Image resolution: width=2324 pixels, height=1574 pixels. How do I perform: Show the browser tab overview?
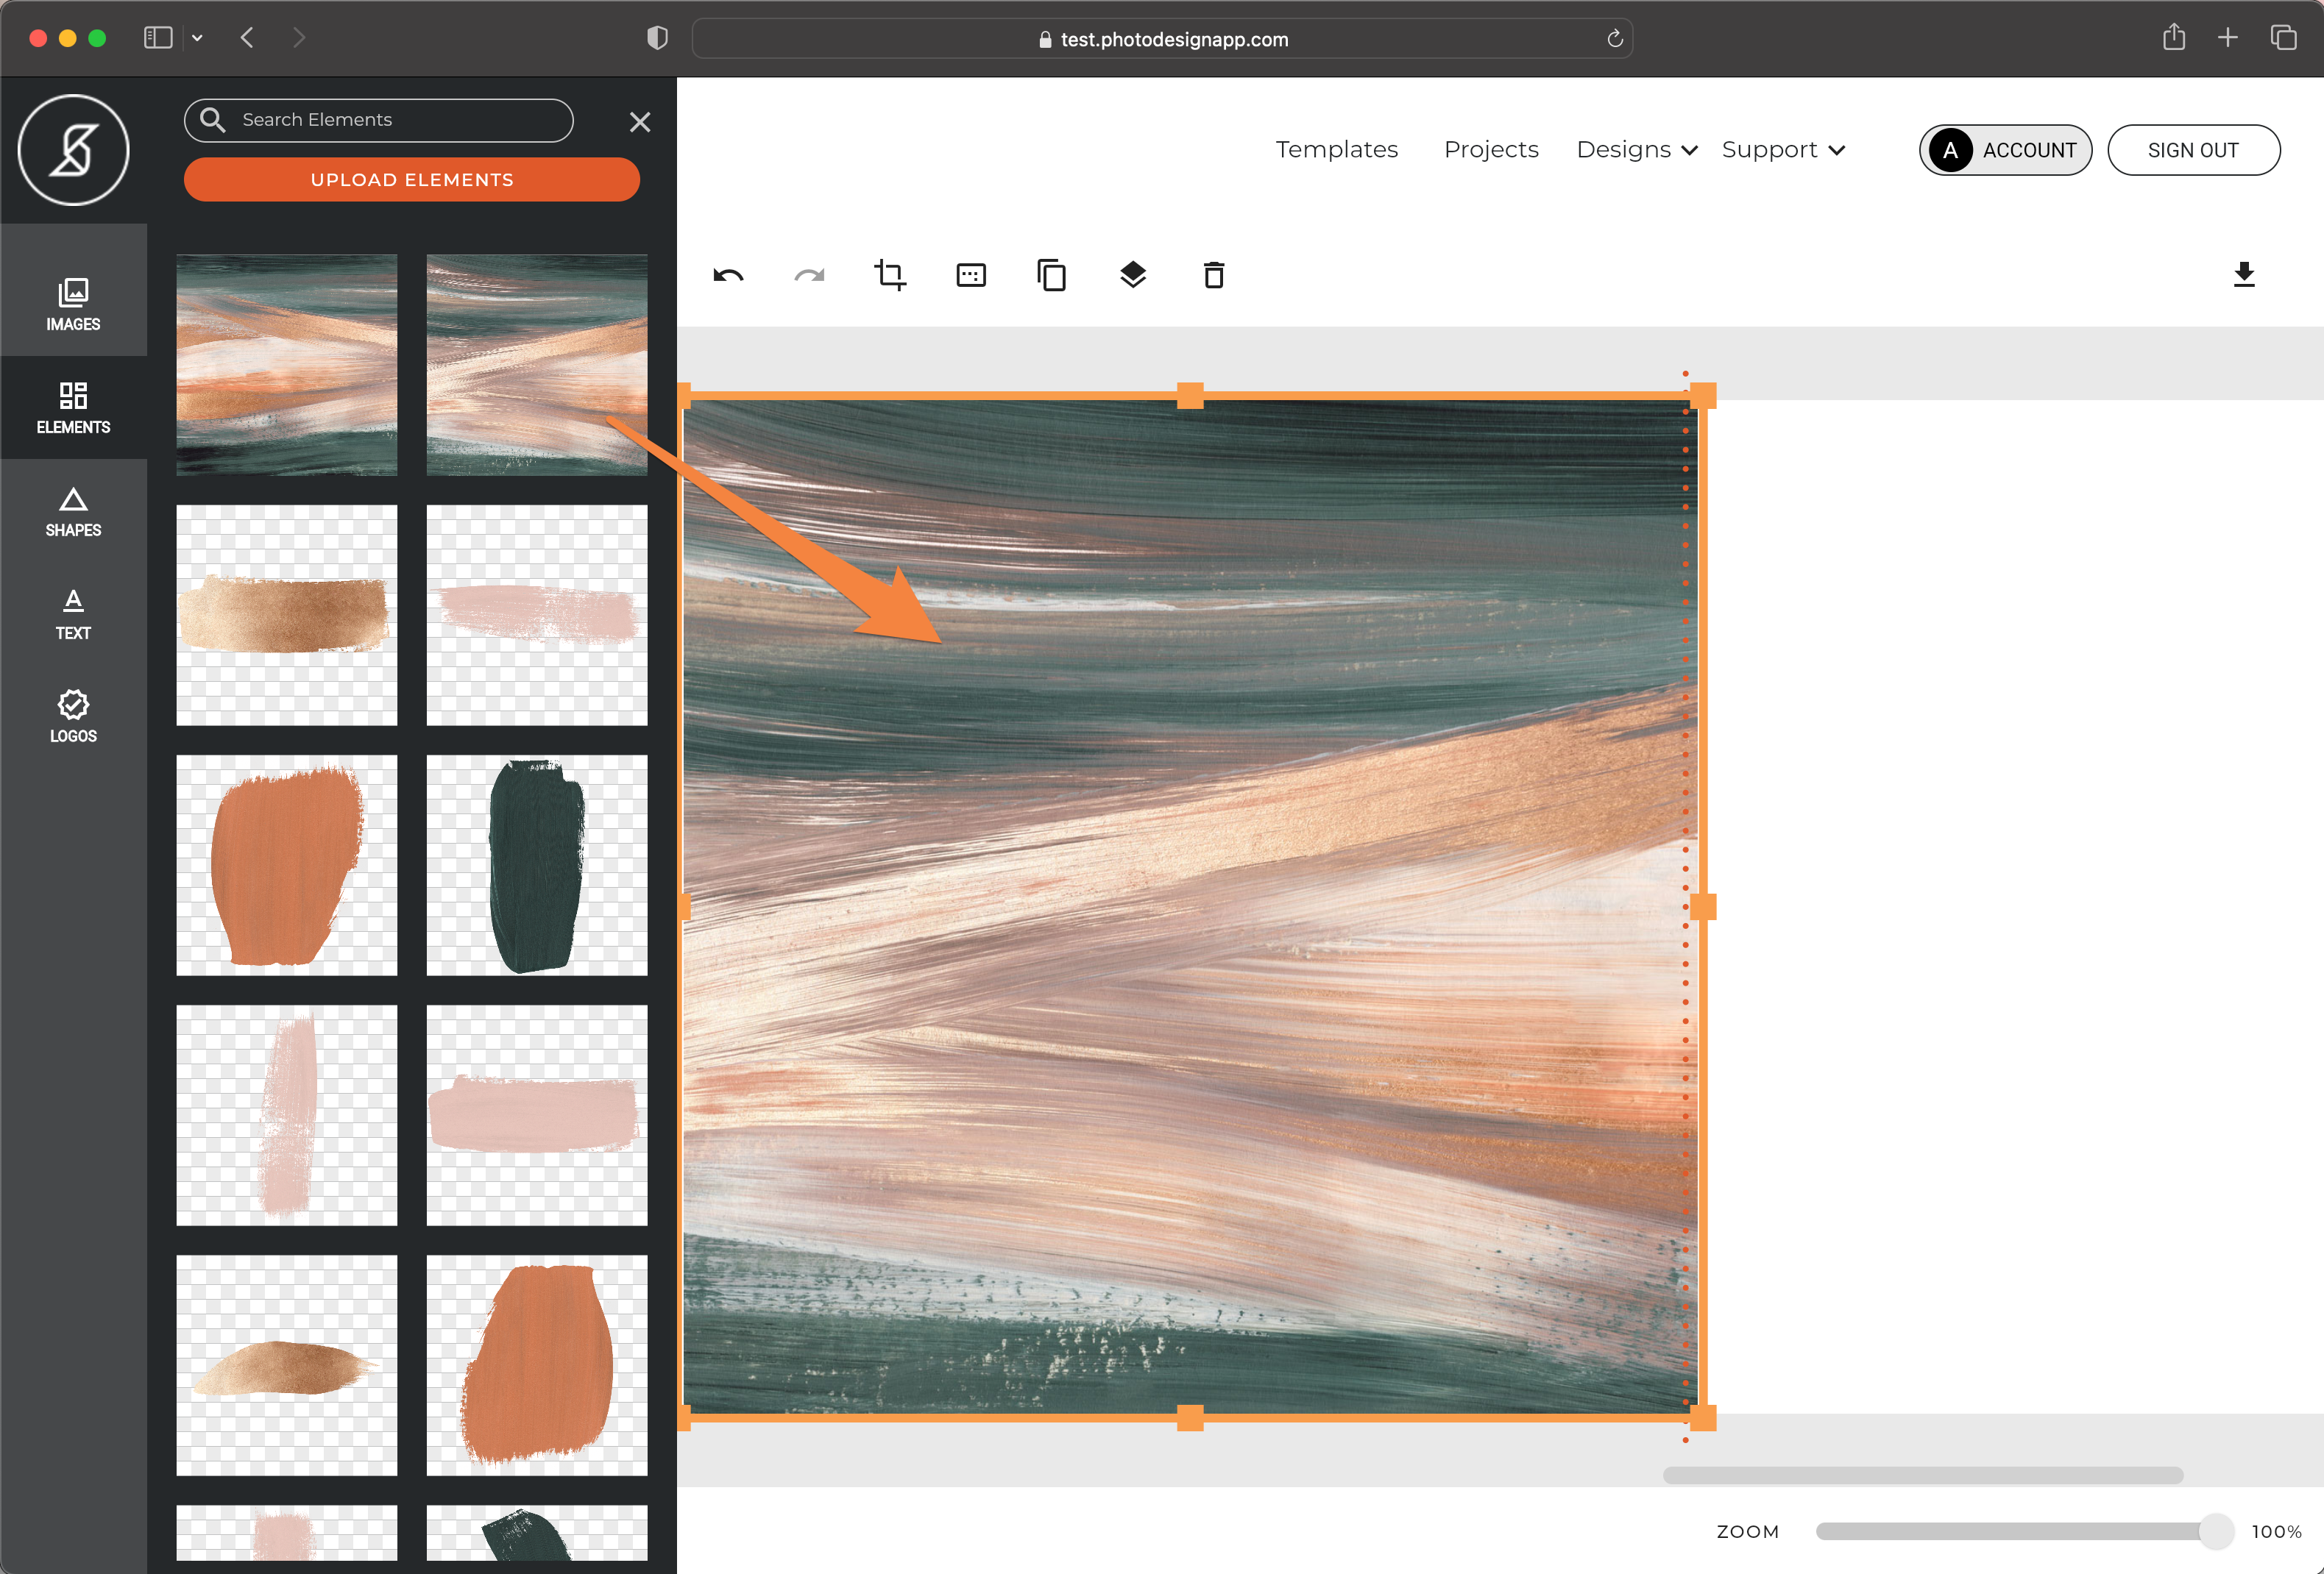[2284, 38]
